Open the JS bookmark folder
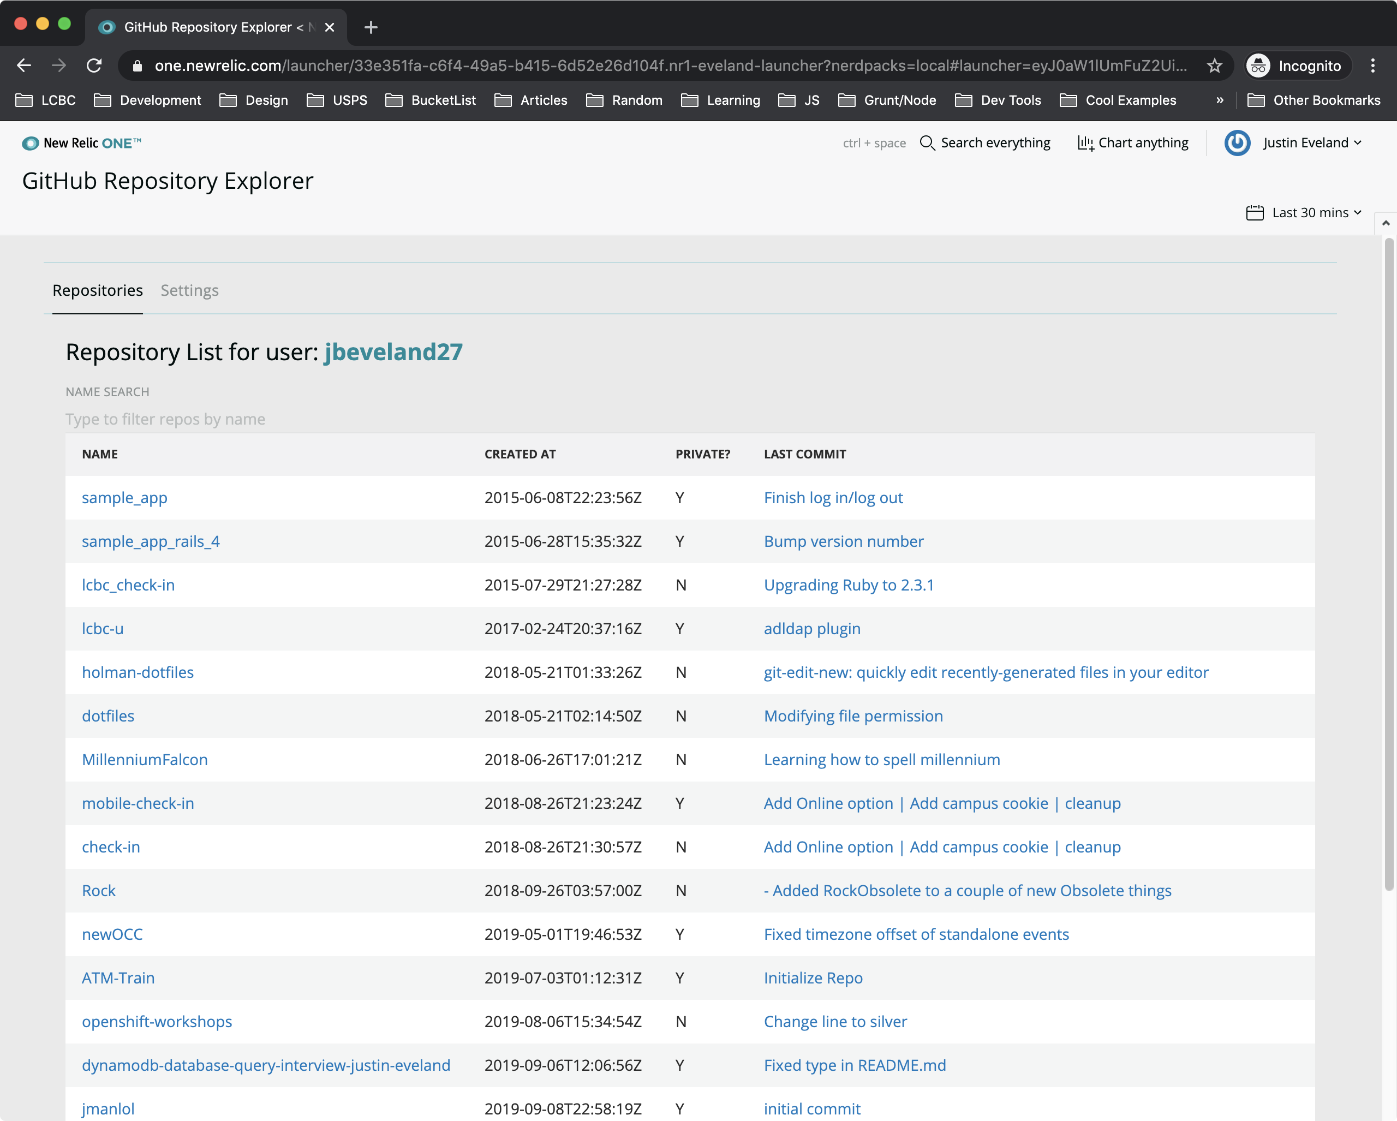 (799, 100)
